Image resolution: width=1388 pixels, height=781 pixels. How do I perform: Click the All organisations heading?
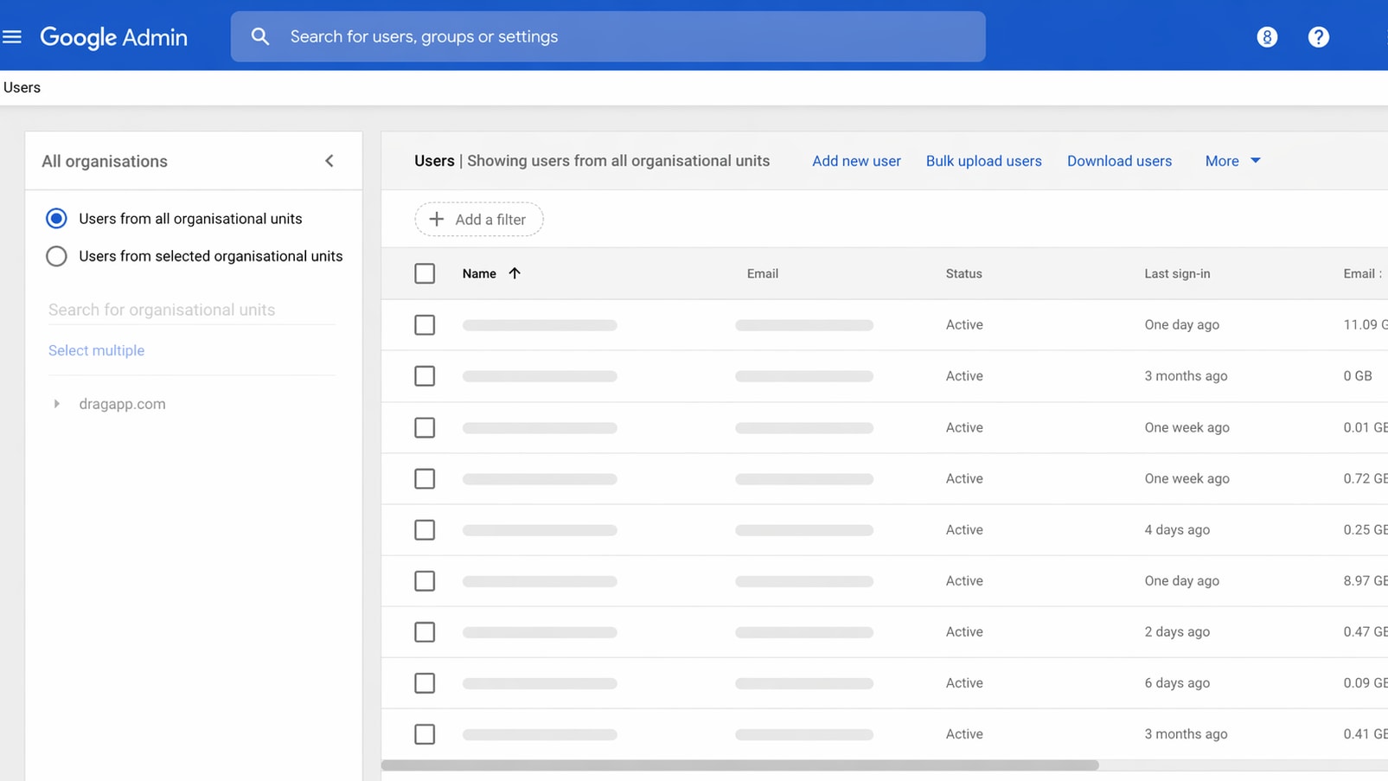tap(105, 161)
